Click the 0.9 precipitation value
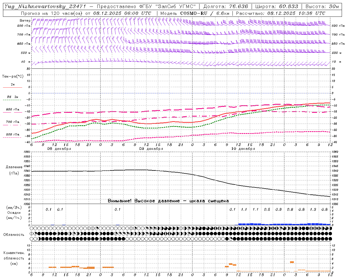 tap(278, 210)
